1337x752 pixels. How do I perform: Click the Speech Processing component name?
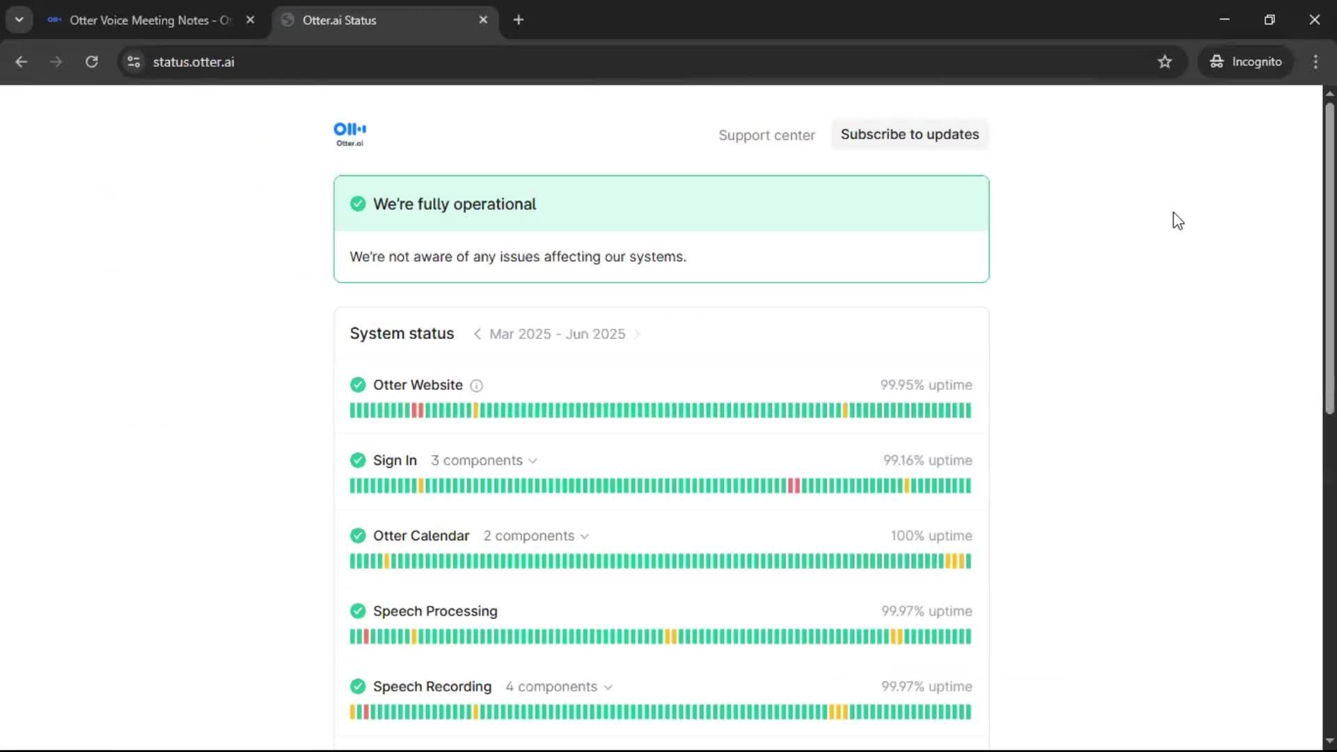coord(435,611)
